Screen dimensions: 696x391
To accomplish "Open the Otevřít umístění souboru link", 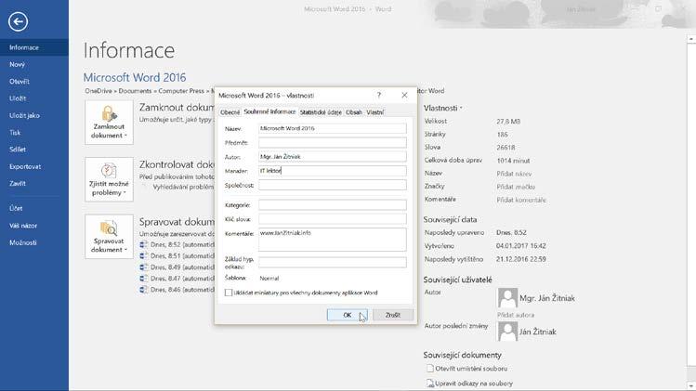I will (471, 369).
